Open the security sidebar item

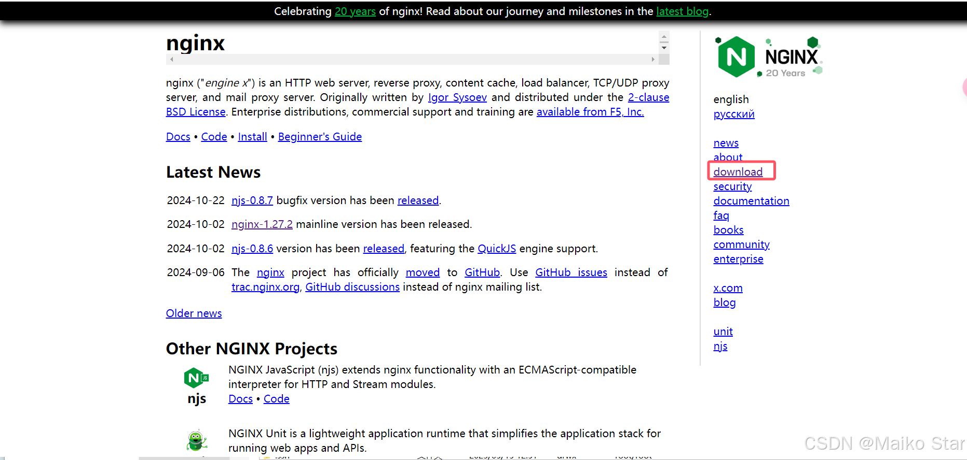[x=732, y=186]
